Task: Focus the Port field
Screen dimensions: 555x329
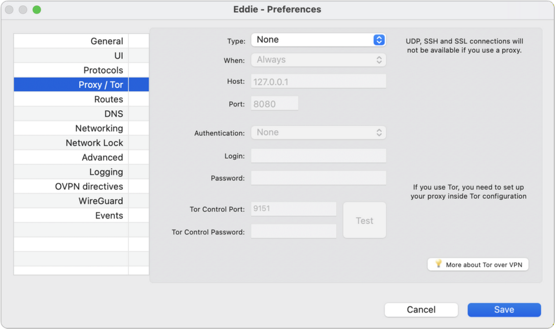Action: tap(275, 104)
